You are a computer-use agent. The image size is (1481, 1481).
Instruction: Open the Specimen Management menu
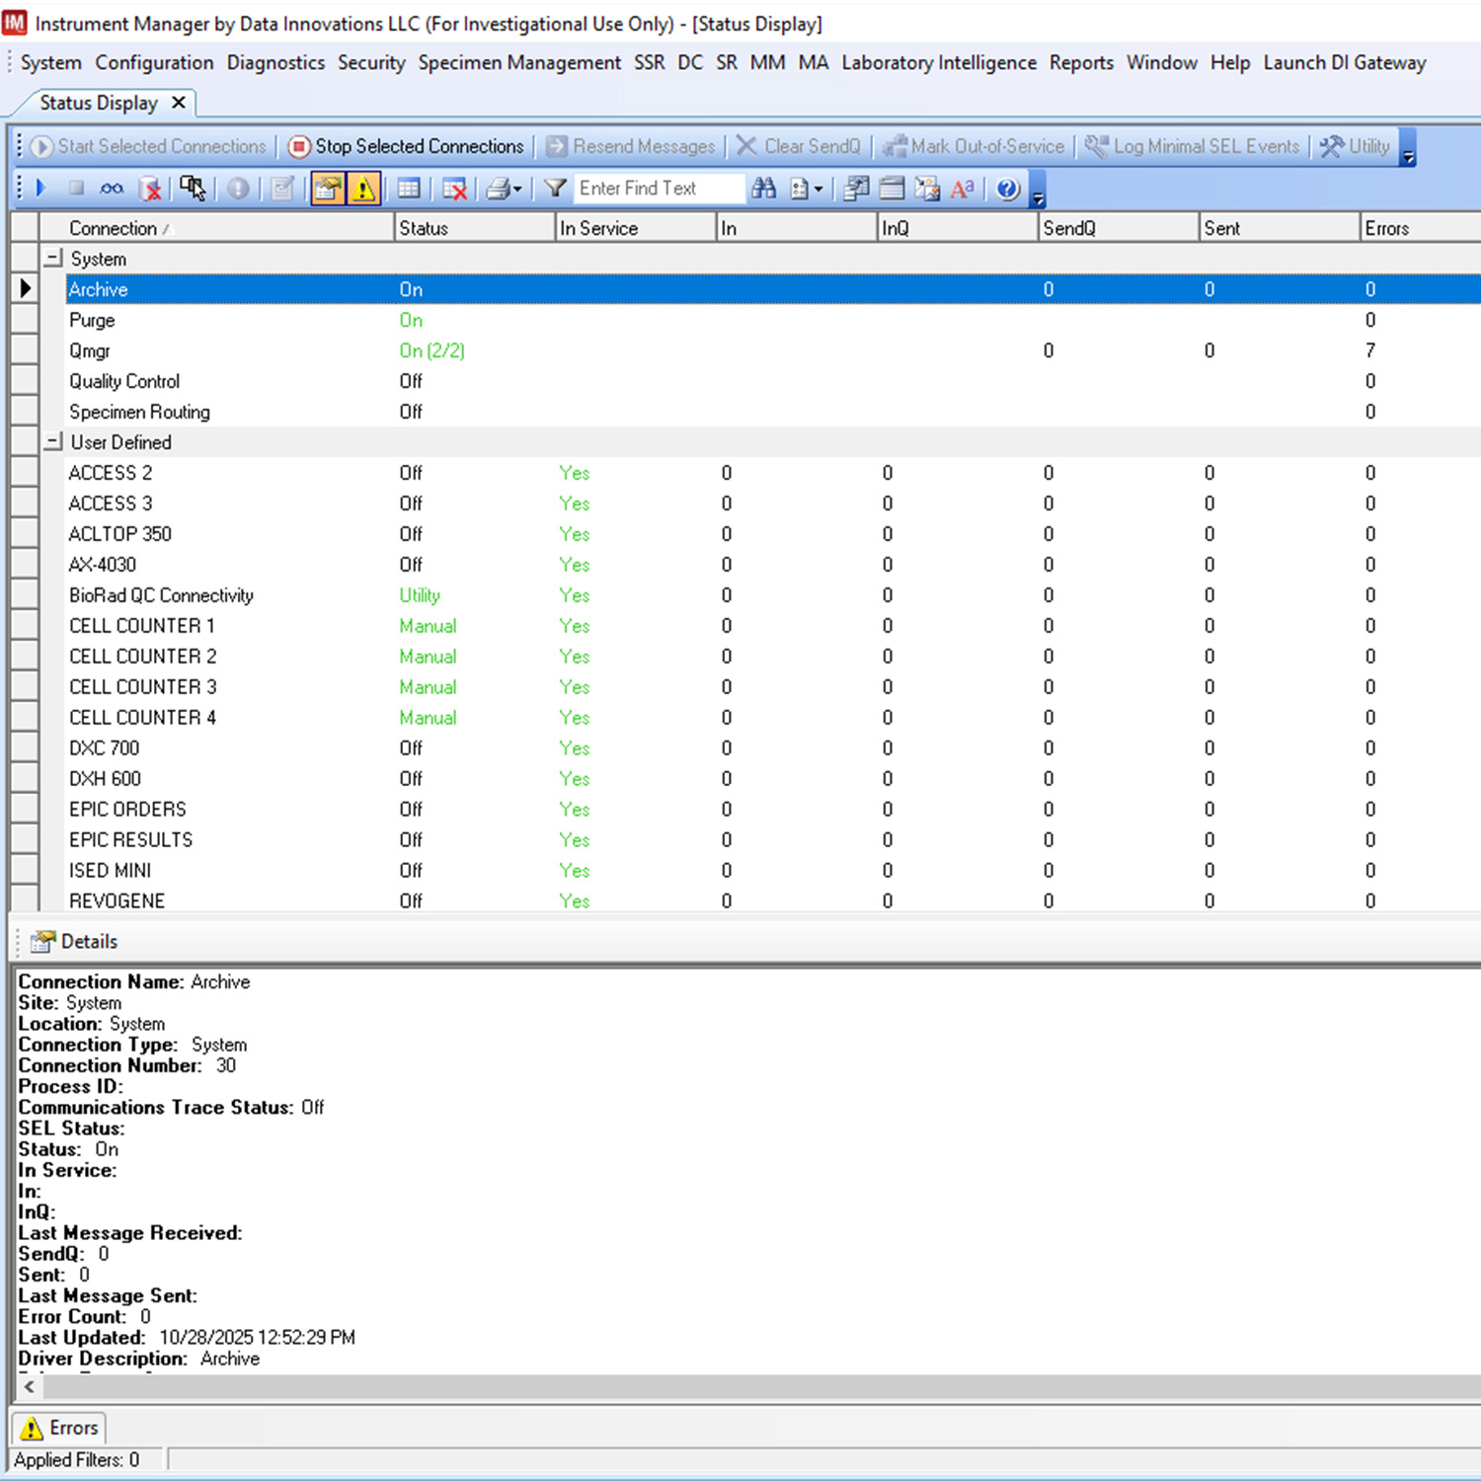click(519, 62)
